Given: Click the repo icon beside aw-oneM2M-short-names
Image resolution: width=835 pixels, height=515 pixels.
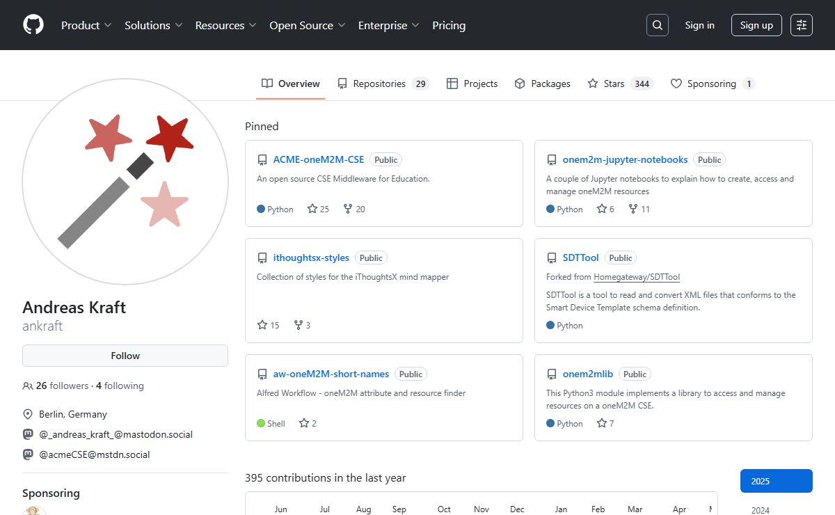Looking at the screenshot, I should coord(262,374).
